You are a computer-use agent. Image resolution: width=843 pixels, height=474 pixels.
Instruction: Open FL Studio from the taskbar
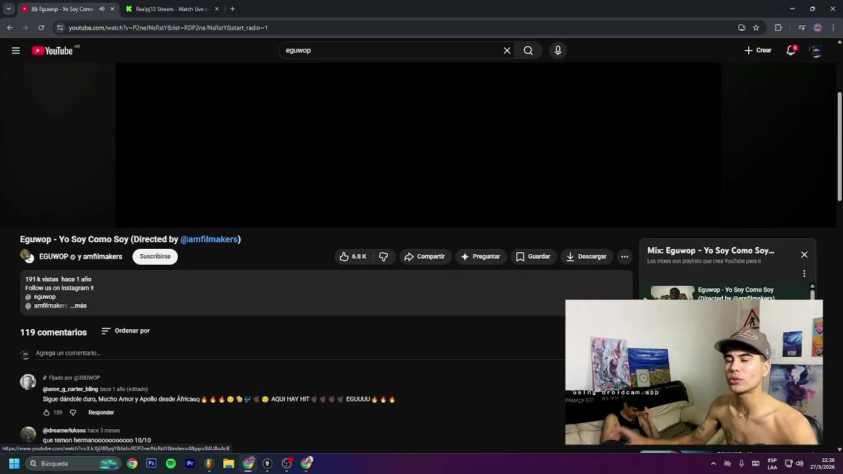click(x=209, y=463)
